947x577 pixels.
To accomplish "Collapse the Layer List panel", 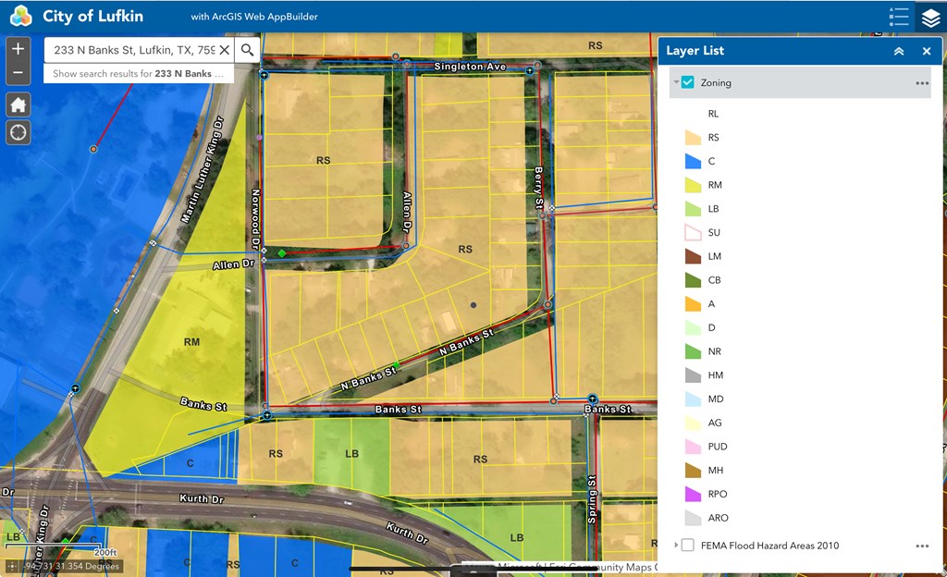I will 899,52.
